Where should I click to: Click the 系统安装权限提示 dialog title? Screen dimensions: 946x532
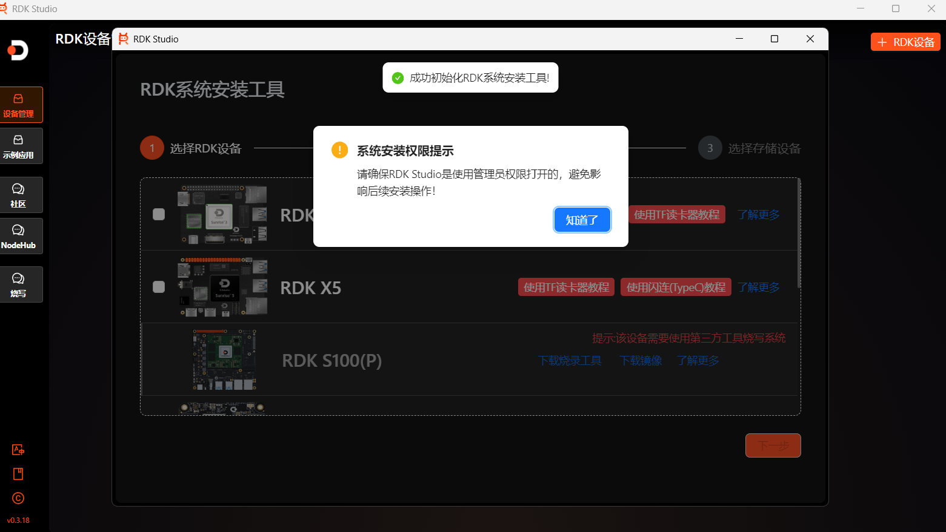coord(405,151)
